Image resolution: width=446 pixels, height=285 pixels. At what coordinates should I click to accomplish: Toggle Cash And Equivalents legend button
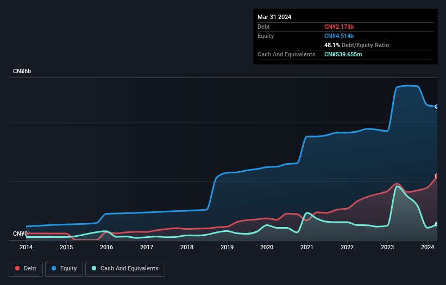coord(125,269)
